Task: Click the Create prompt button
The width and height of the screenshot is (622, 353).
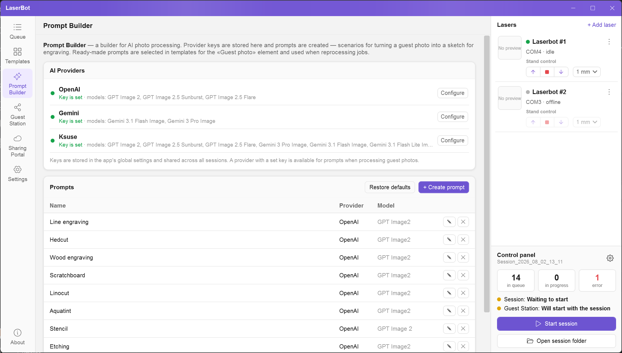Action: click(x=444, y=188)
